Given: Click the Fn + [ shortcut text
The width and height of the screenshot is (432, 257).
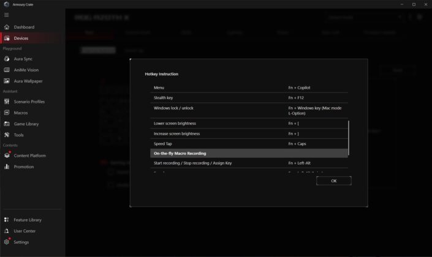Looking at the screenshot, I should (294, 123).
